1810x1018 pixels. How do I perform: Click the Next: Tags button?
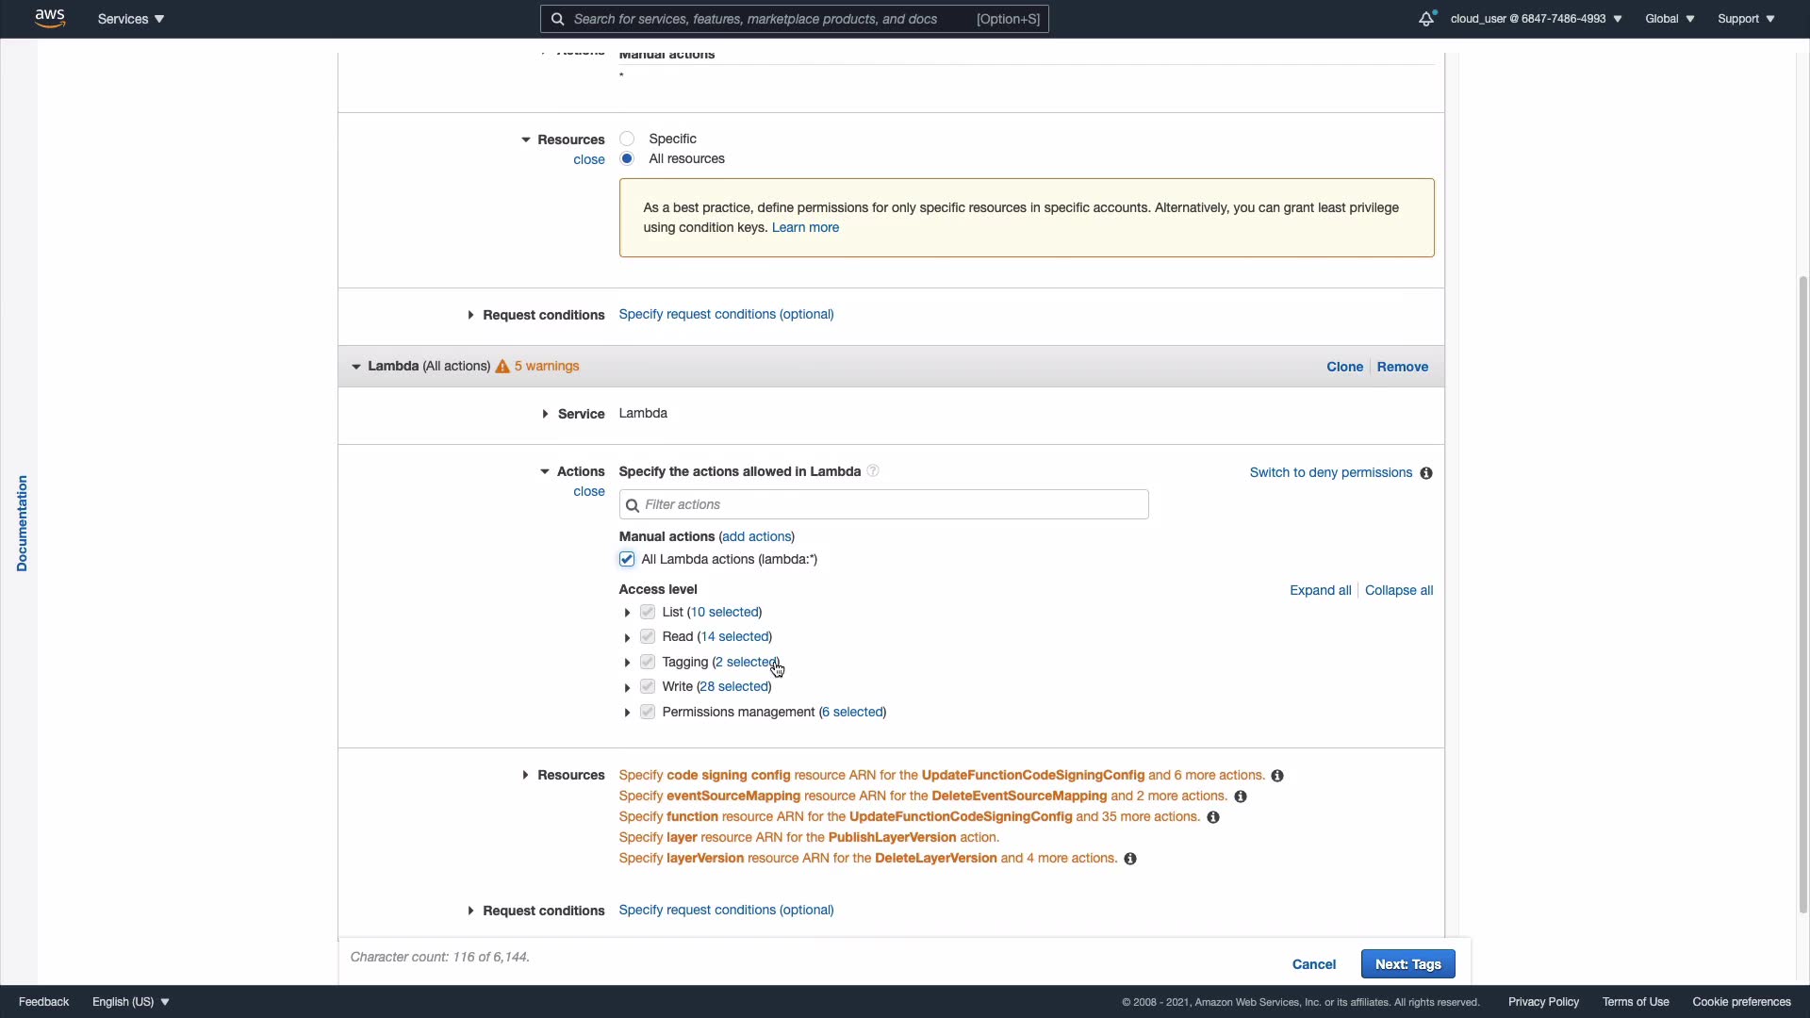coord(1407,963)
